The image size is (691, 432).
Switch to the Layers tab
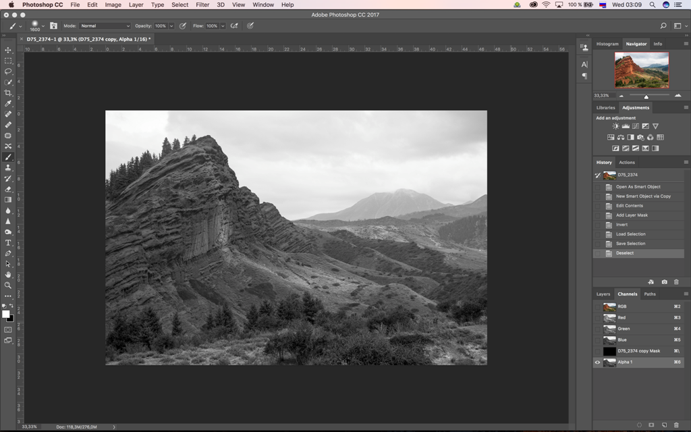point(603,294)
